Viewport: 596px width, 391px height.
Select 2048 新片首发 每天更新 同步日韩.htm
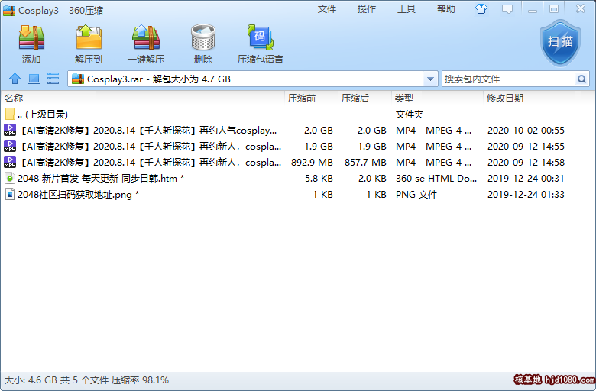pos(101,178)
